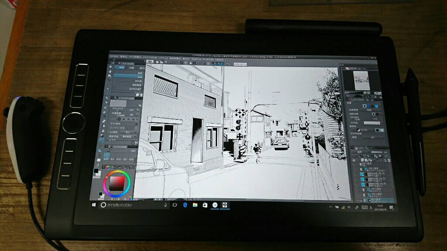Screen dimensions: 447x251
Task: Select the highlighted Figure line tool
Action: pos(101,140)
